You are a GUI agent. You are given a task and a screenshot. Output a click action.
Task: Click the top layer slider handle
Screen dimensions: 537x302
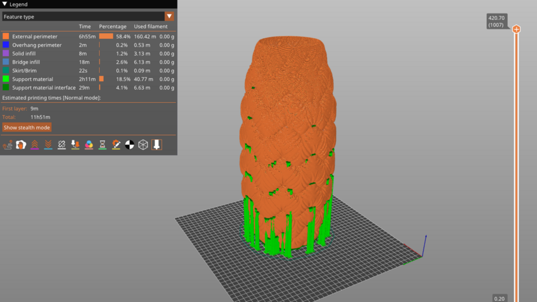(x=516, y=29)
